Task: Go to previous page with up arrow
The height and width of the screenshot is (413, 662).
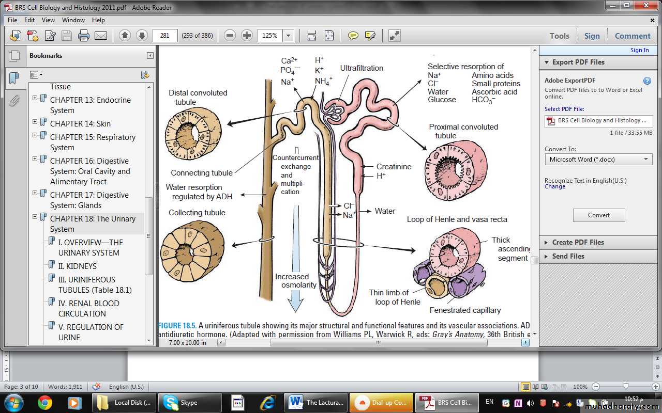Action: click(x=125, y=36)
